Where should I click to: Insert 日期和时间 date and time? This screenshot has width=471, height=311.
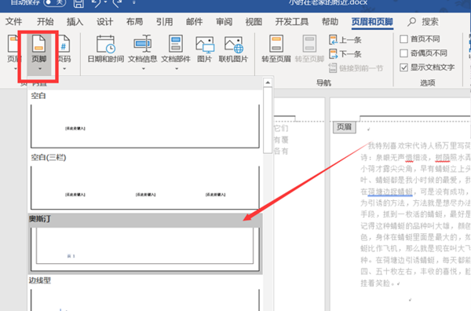click(106, 49)
